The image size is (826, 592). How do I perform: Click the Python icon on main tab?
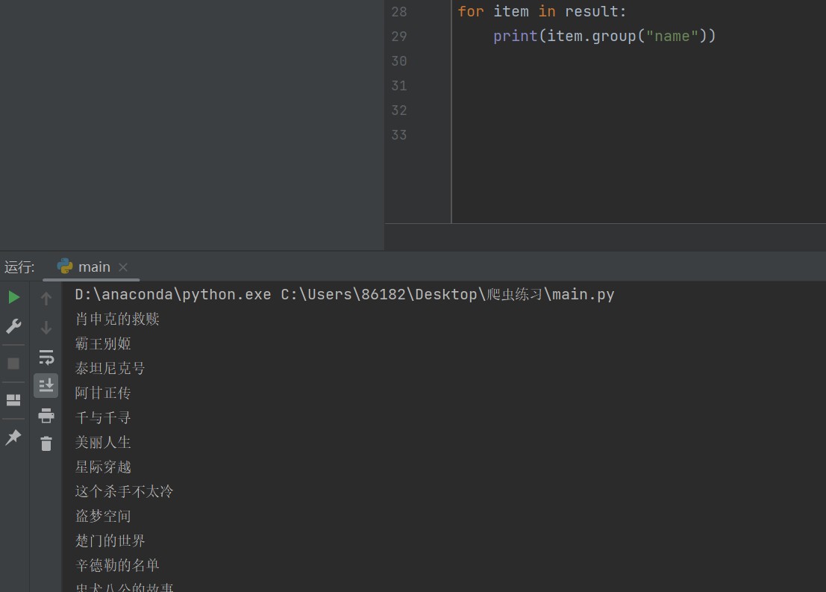pyautogui.click(x=65, y=267)
